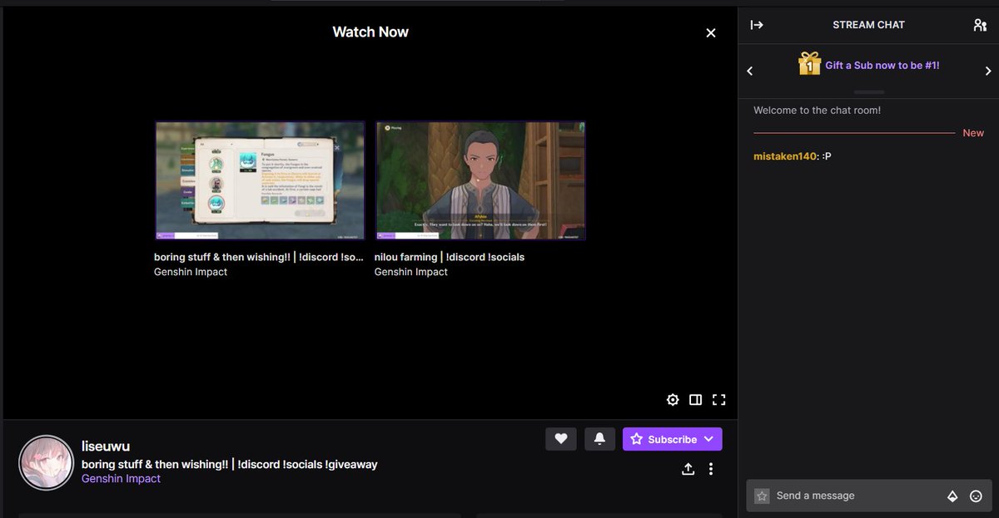The image size is (999, 518).
Task: Collapse the stream chat panel
Action: 757,25
